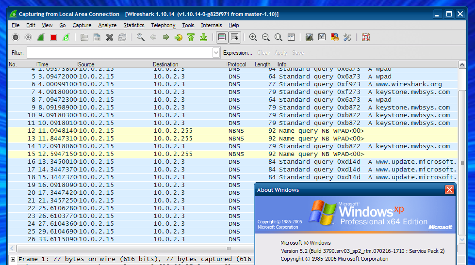Viewport: 475px width, 265px height.
Task: Sort by the Protocol column header
Action: pos(240,64)
